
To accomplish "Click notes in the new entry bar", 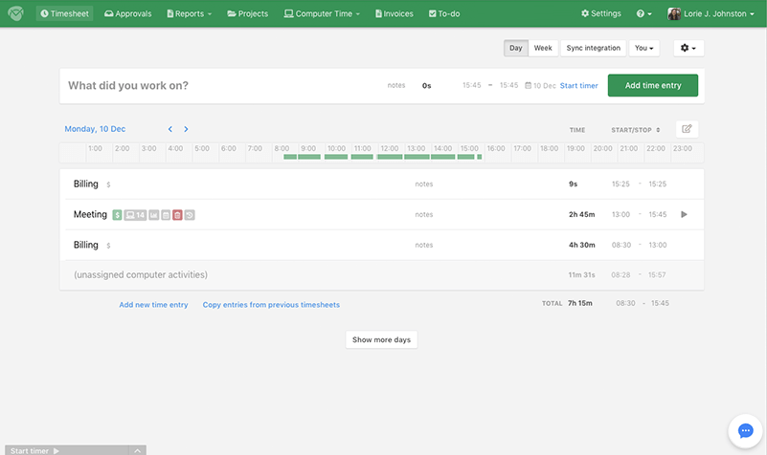I will pos(396,85).
